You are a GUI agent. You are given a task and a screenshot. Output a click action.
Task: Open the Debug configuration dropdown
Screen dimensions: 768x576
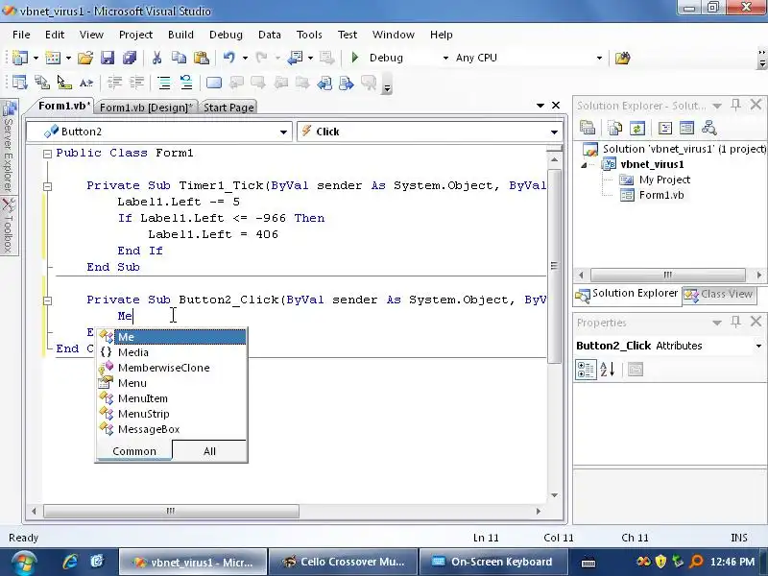click(x=445, y=58)
